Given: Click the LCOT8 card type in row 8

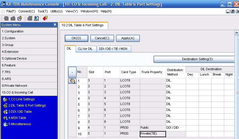Looking at the screenshot, I should point(130,122).
